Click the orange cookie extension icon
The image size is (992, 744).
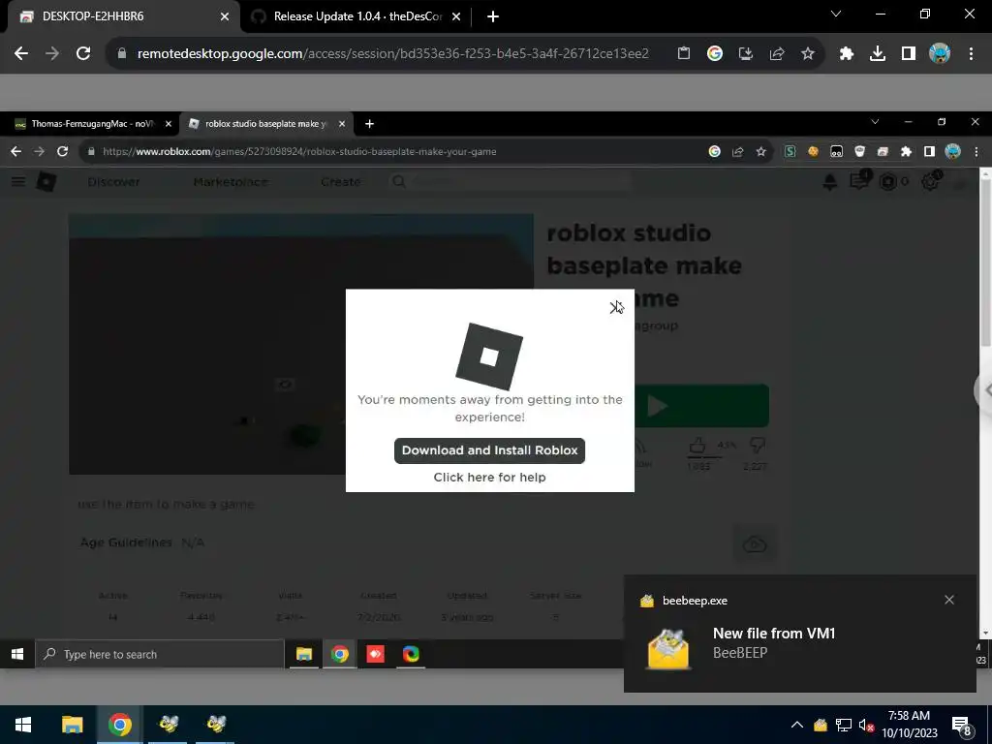(813, 151)
